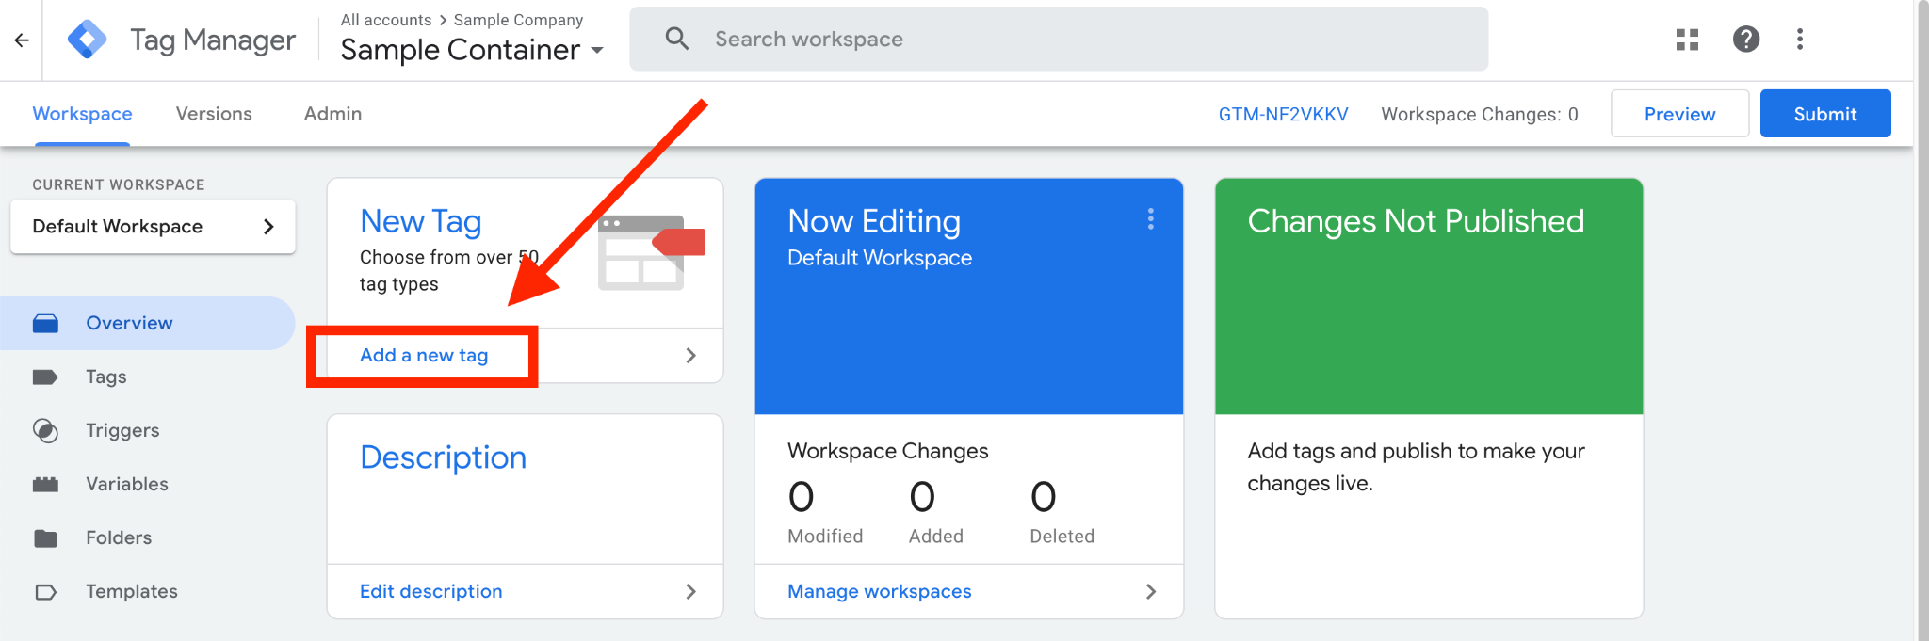Viewport: 1929px width, 641px height.
Task: Click the New Tag illustration graphic
Action: pos(650,252)
